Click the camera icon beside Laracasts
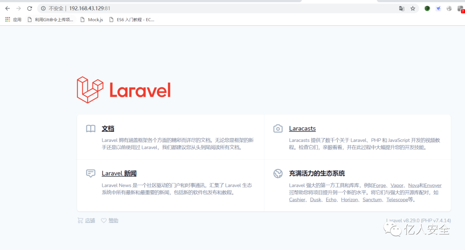Viewport: 465px width, 250px height. pyautogui.click(x=278, y=129)
